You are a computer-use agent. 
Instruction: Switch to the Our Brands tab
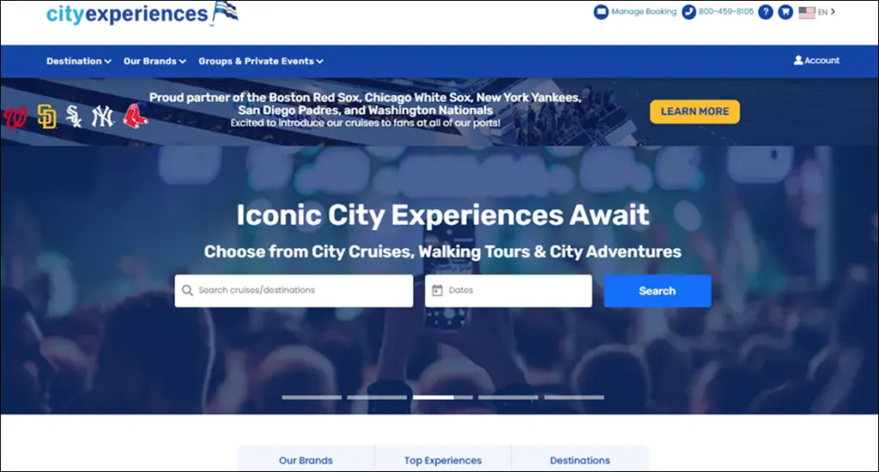click(306, 460)
